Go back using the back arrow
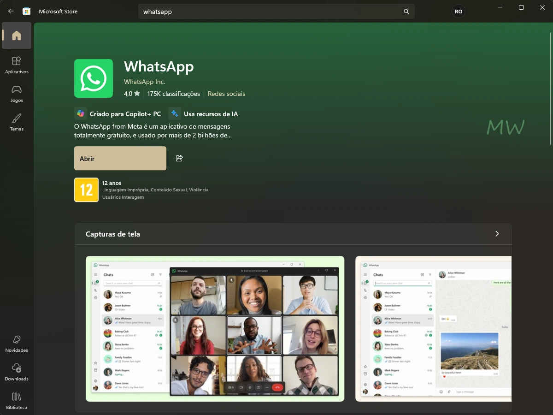The width and height of the screenshot is (553, 415). tap(11, 11)
